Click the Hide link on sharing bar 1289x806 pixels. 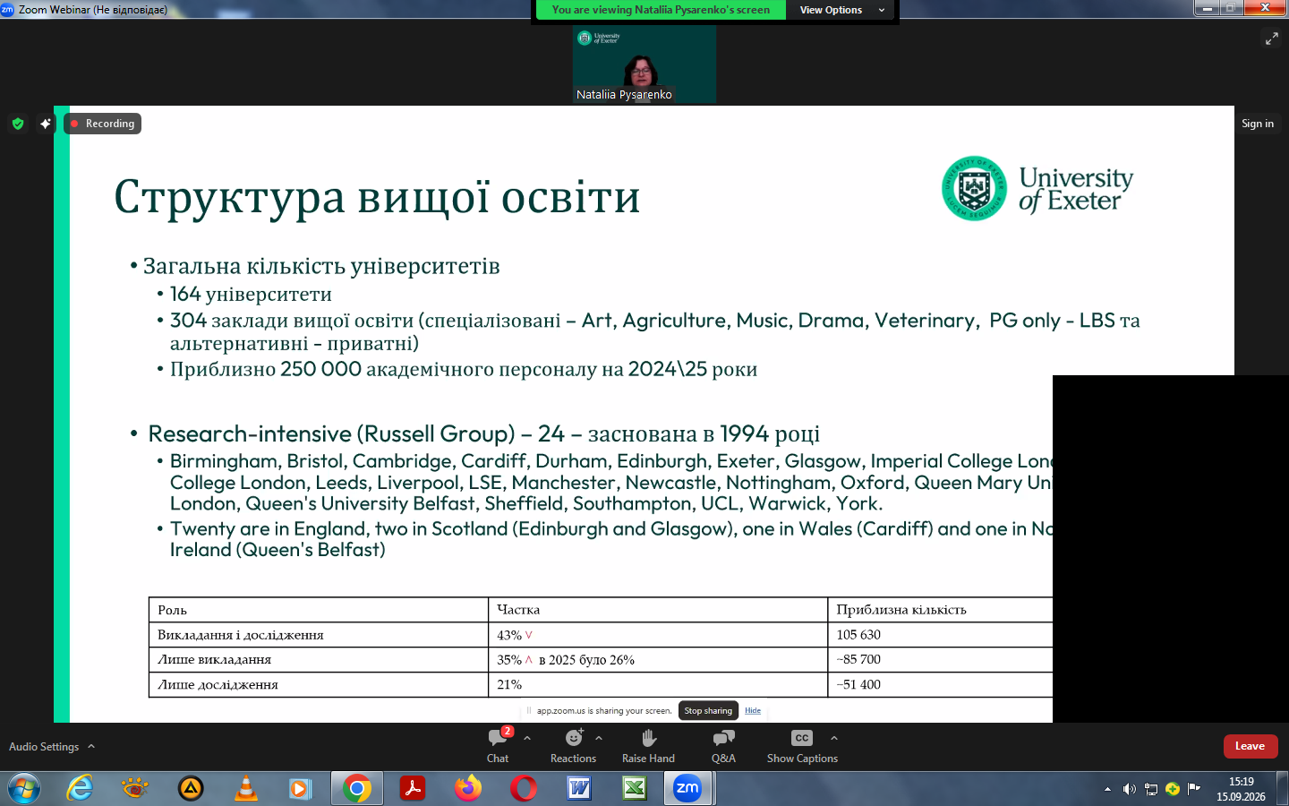[753, 711]
